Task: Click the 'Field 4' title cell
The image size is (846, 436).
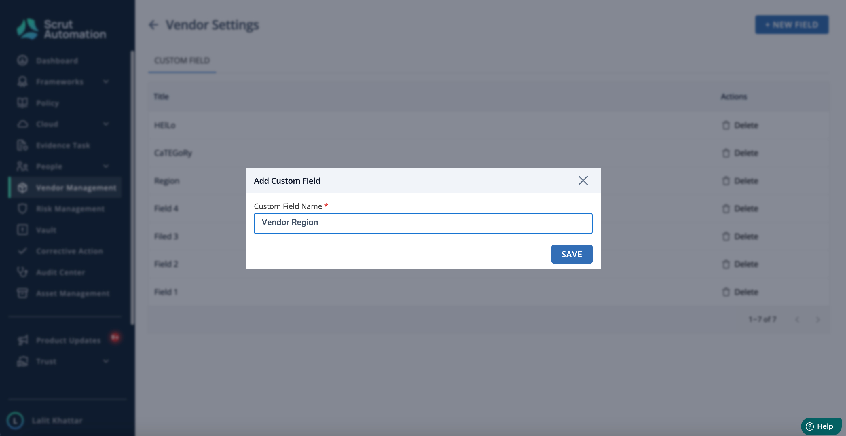Action: [166, 208]
